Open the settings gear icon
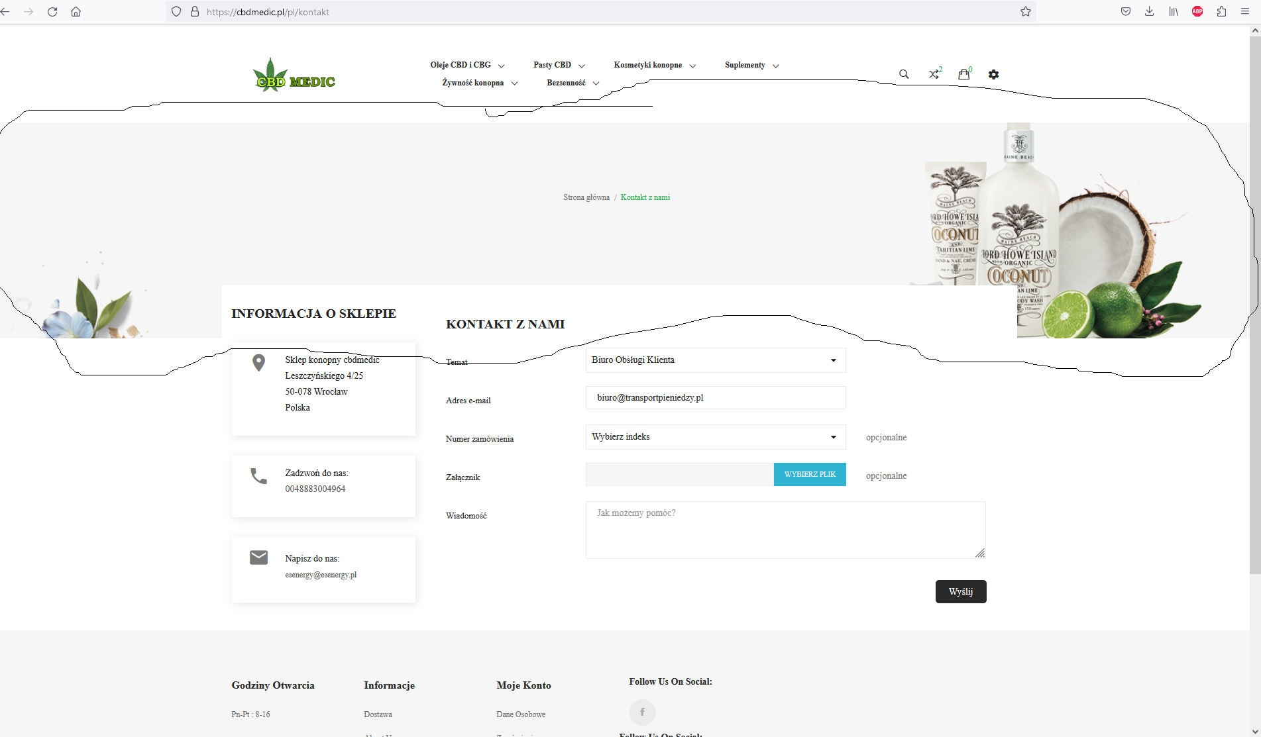The image size is (1261, 737). tap(993, 74)
